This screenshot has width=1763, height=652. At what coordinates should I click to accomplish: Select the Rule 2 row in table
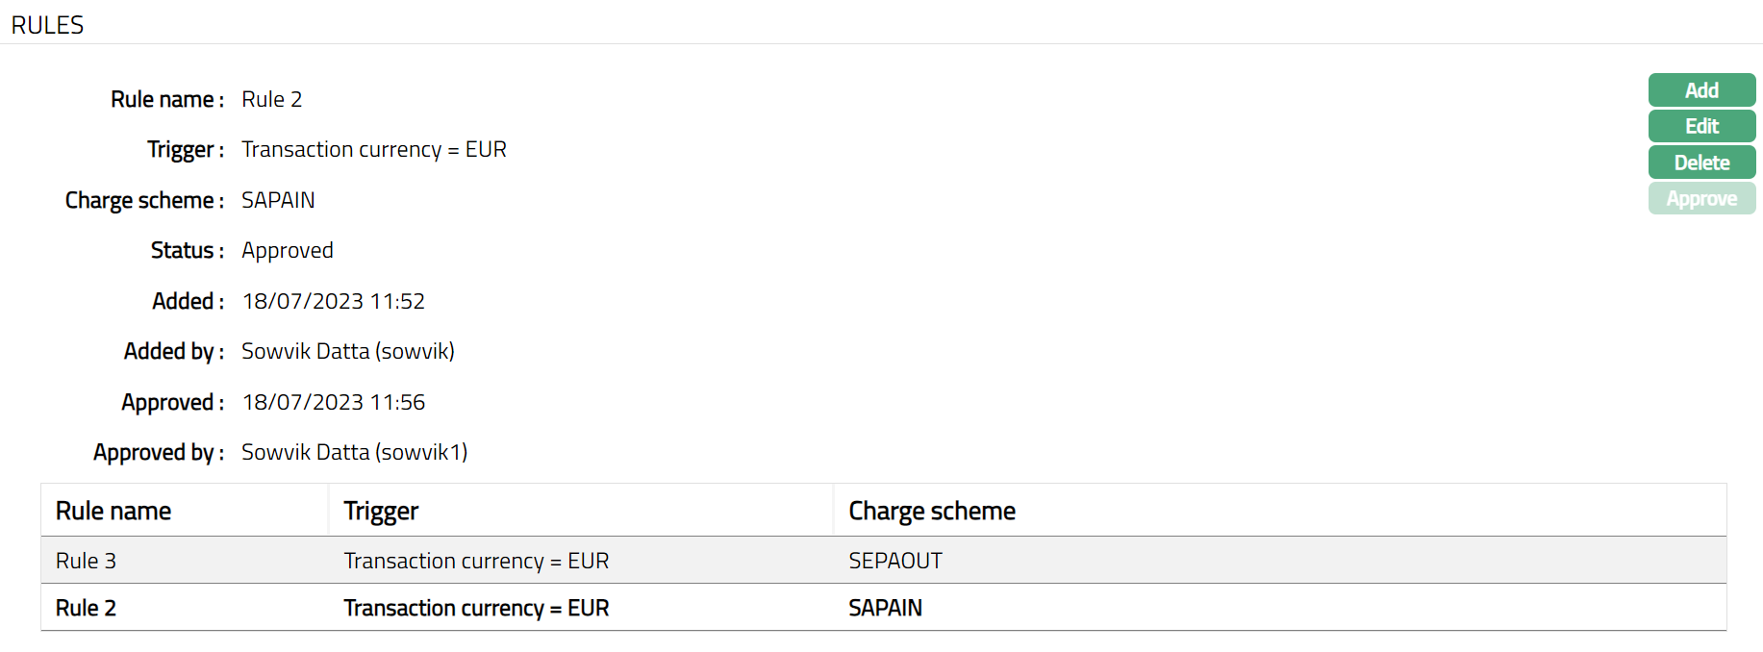[x=86, y=608]
